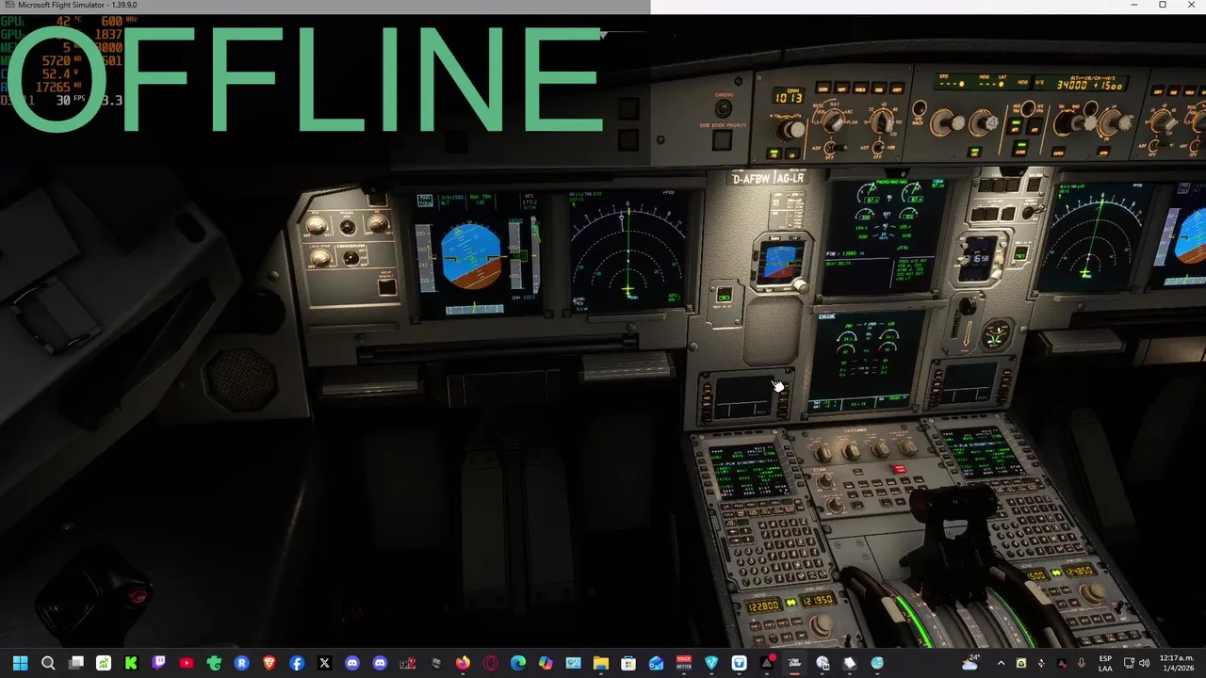Expand the system tray hidden icons chevron
The image size is (1206, 678).
coord(1001,663)
